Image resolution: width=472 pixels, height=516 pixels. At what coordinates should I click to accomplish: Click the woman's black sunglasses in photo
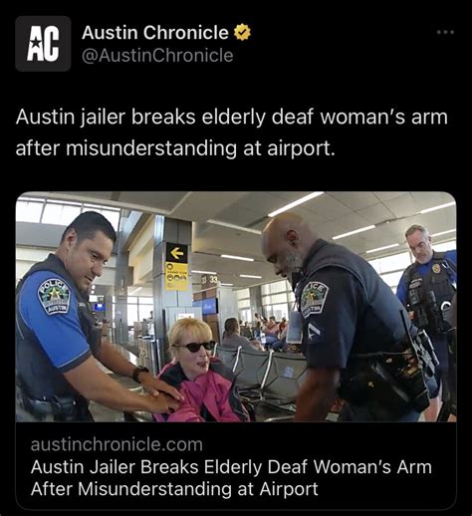195,347
